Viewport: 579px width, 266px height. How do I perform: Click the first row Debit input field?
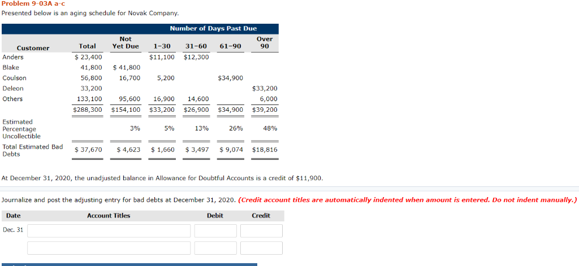pyautogui.click(x=215, y=231)
